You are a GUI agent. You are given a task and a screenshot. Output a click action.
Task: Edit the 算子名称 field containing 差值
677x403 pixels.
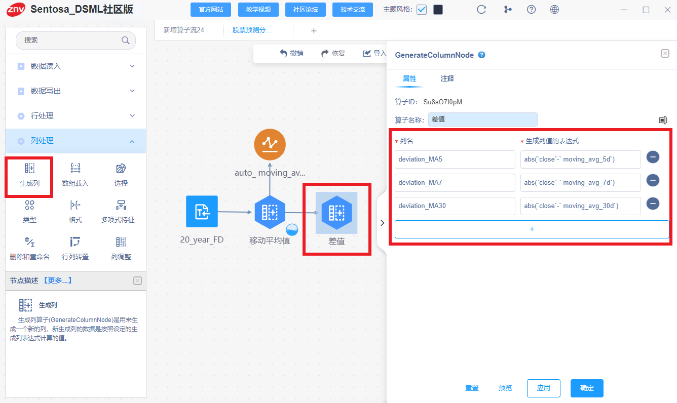coord(483,119)
